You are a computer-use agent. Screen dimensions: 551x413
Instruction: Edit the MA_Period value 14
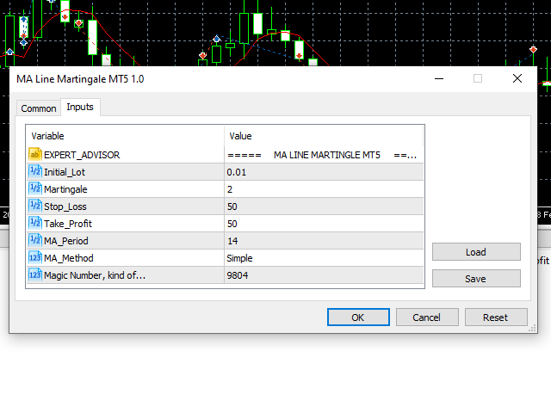(324, 241)
